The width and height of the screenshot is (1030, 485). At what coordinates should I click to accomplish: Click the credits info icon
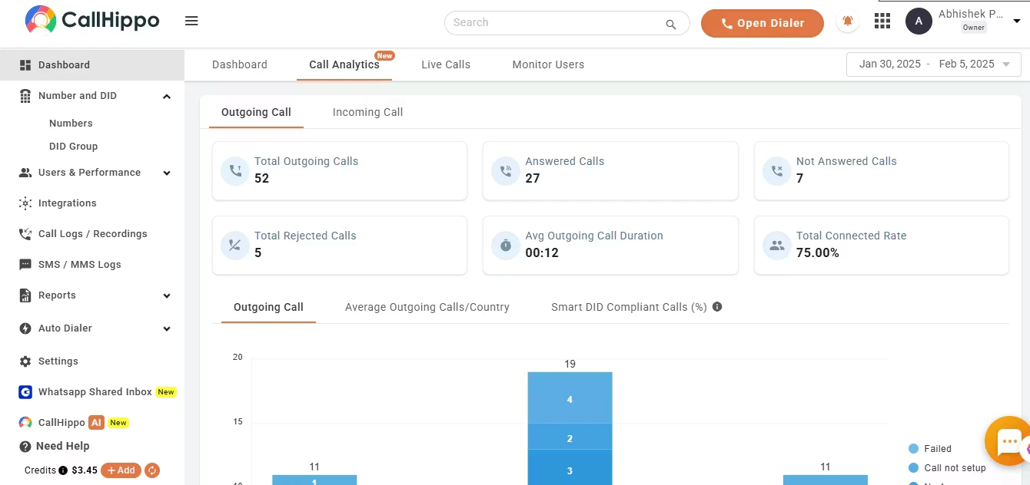point(63,470)
